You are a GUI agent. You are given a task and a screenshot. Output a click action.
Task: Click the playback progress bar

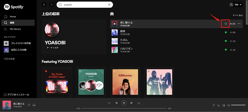pyautogui.click(x=124, y=109)
